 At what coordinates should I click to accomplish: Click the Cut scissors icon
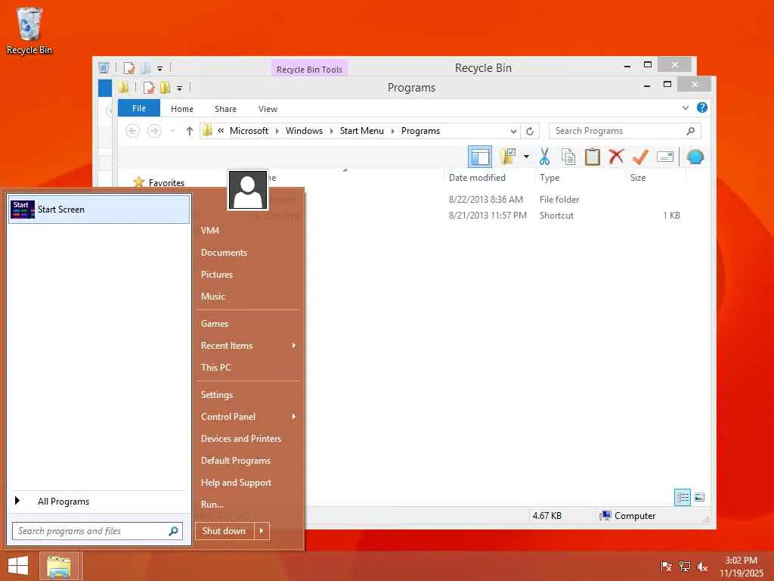544,157
